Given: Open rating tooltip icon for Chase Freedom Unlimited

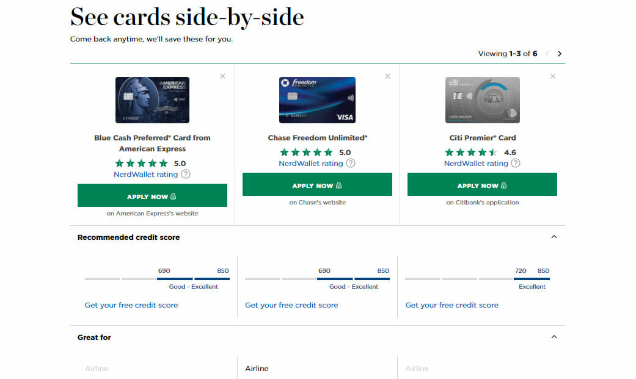Looking at the screenshot, I should pyautogui.click(x=350, y=163).
